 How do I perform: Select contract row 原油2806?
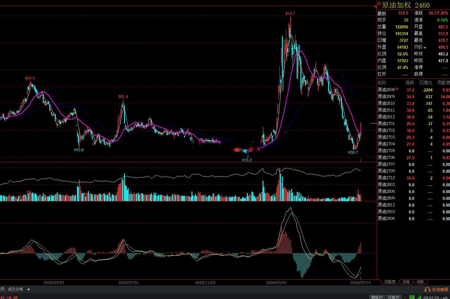tap(414, 192)
